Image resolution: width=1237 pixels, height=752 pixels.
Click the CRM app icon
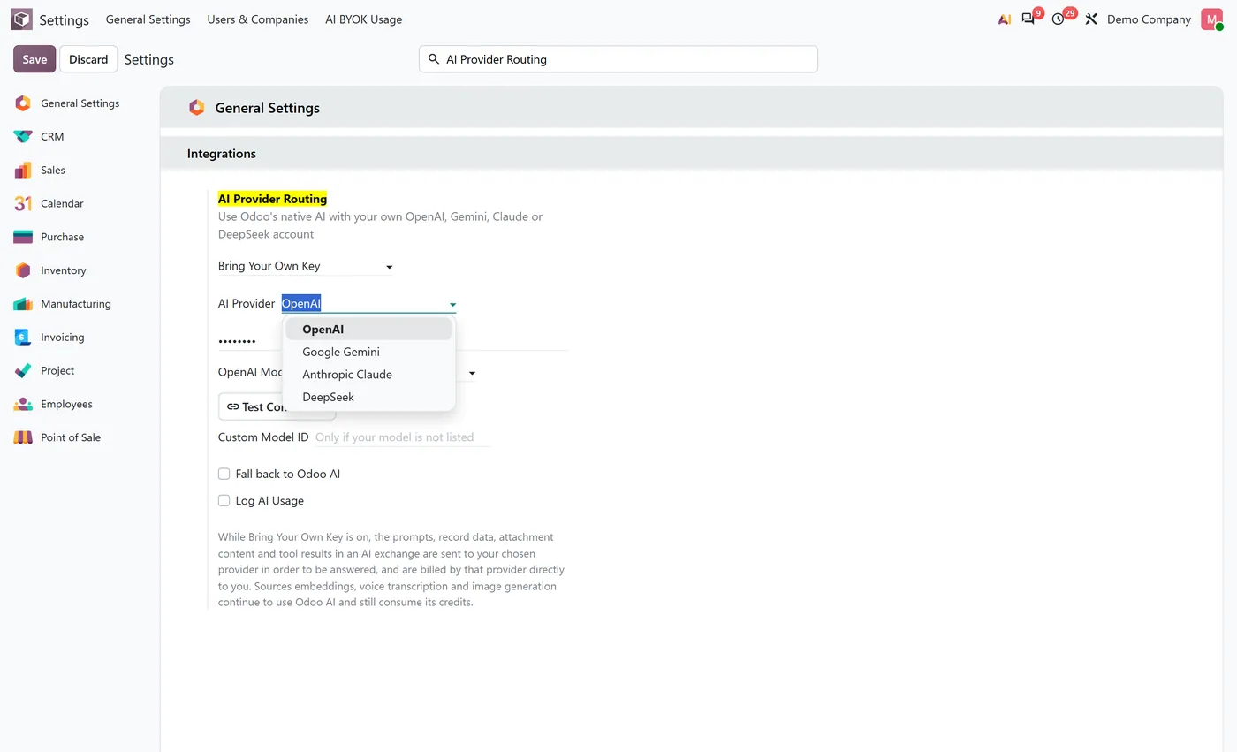click(23, 137)
